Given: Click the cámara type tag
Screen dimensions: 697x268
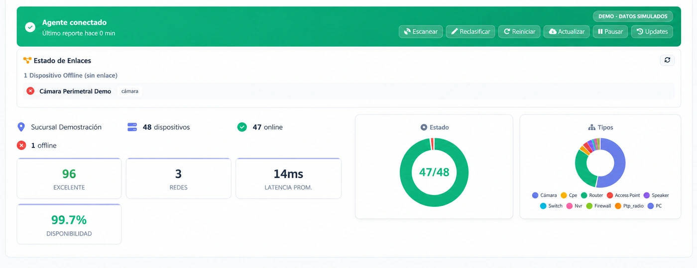Looking at the screenshot, I should [x=130, y=91].
